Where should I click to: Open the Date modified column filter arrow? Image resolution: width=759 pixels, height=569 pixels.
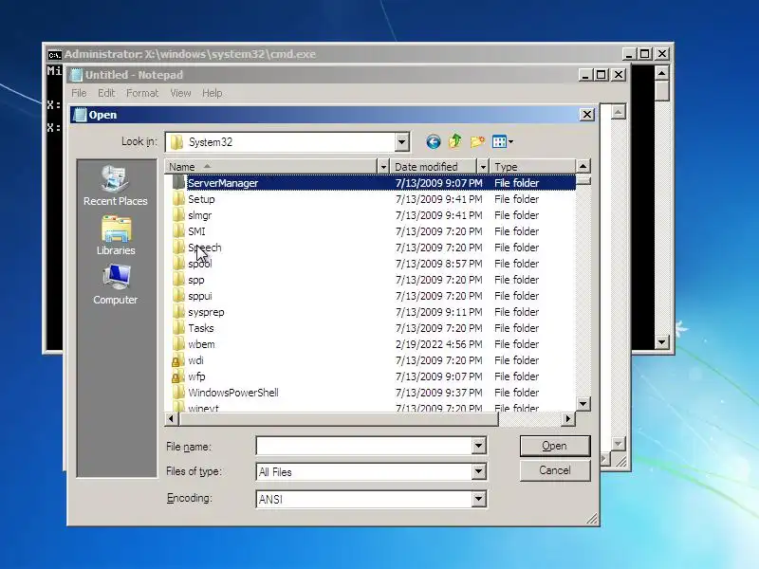coord(483,167)
